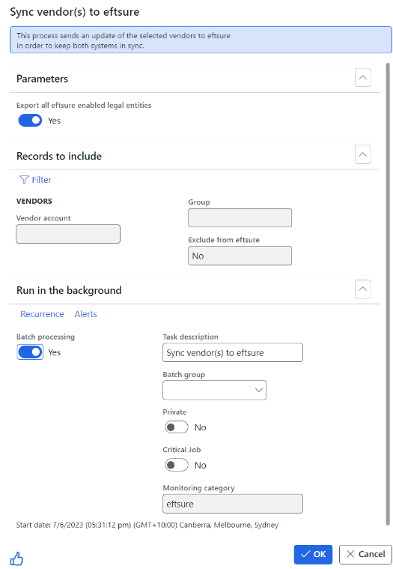This screenshot has height=569, width=393.
Task: Click the funnel Filter icon
Action: point(24,180)
